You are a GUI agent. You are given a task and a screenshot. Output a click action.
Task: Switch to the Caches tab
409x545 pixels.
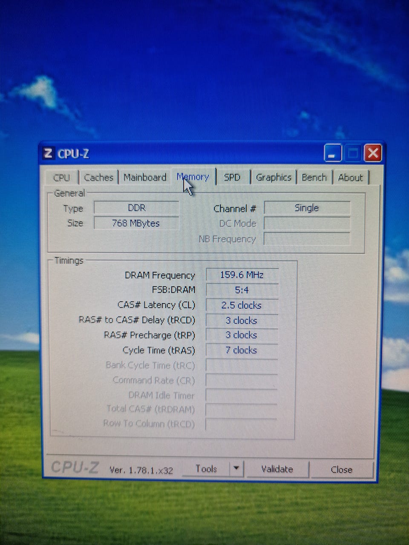(98, 178)
